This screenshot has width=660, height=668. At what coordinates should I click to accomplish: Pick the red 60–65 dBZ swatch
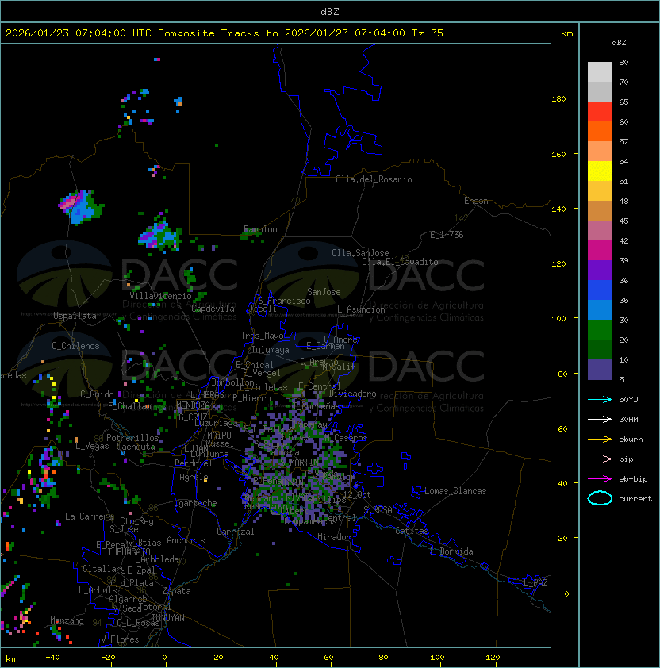click(x=600, y=112)
